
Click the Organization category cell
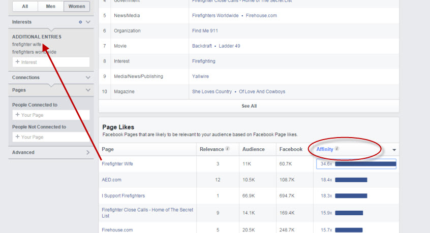pyautogui.click(x=127, y=30)
